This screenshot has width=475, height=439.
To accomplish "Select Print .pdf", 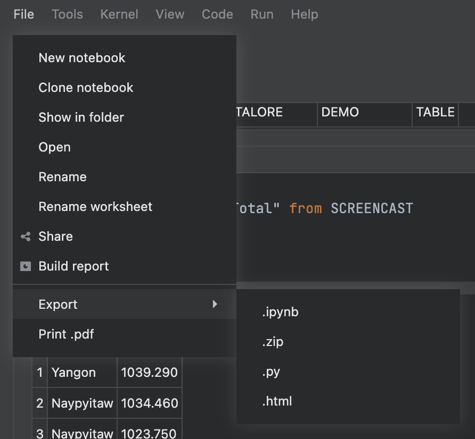I will coord(65,334).
